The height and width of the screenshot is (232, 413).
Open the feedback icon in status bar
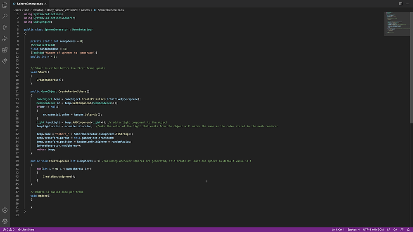pyautogui.click(x=402, y=230)
